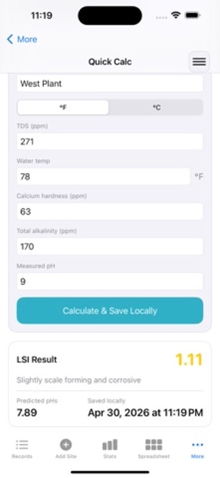Tap the Total alkalinity field with 170
Viewport: 220px width, 478px height.
pos(110,246)
